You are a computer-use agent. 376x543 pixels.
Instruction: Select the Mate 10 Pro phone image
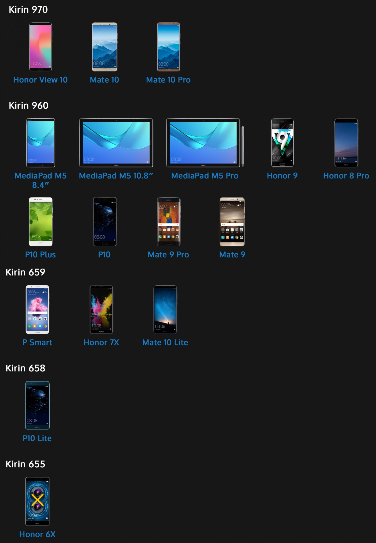(168, 47)
